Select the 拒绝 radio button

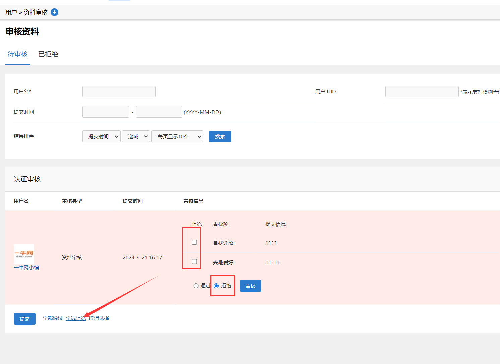pos(216,286)
